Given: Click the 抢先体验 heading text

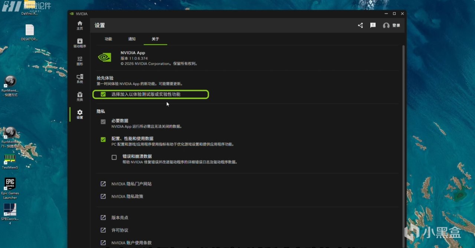Looking at the screenshot, I should [x=105, y=78].
